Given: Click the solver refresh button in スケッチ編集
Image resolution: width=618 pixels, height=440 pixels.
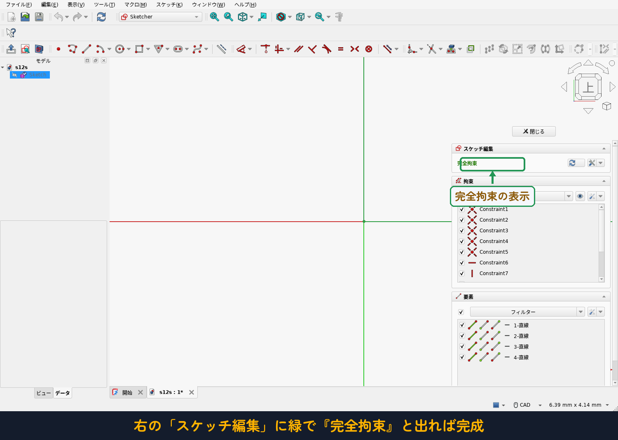Looking at the screenshot, I should 576,163.
